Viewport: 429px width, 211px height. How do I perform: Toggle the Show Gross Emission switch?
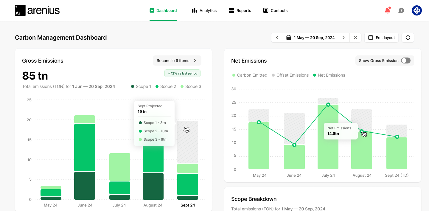coord(405,60)
